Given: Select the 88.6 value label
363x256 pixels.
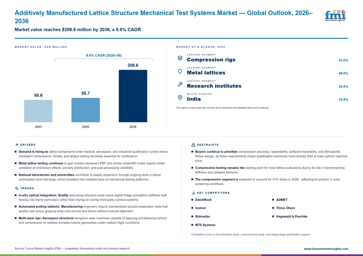Looking at the screenshot, I should coord(38,95).
